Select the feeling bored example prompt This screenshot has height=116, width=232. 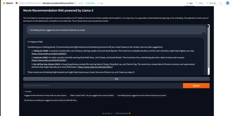click(x=142, y=96)
